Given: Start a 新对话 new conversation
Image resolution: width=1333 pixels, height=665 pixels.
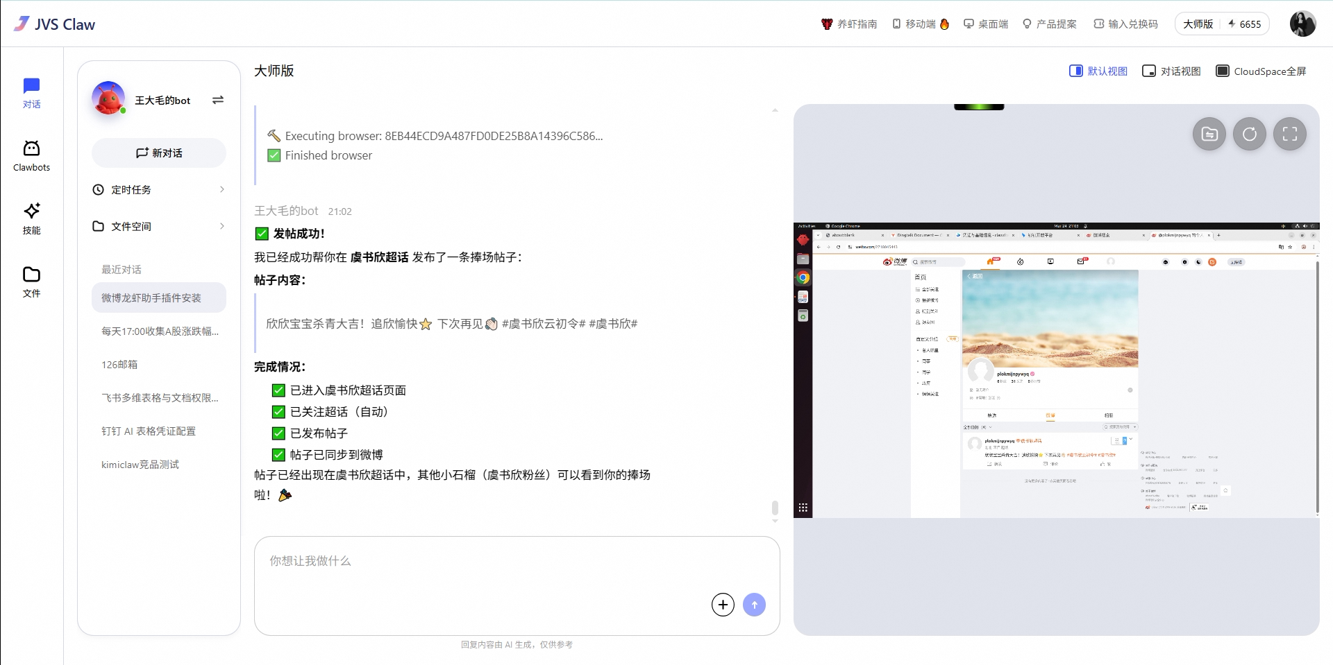Looking at the screenshot, I should pos(158,153).
